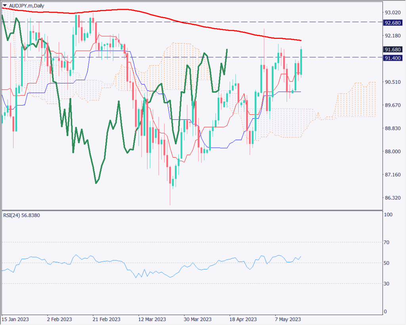Viewport: 406px width, 325px height.
Task: Select the latest green candlestick on the chart
Action: 302,62
